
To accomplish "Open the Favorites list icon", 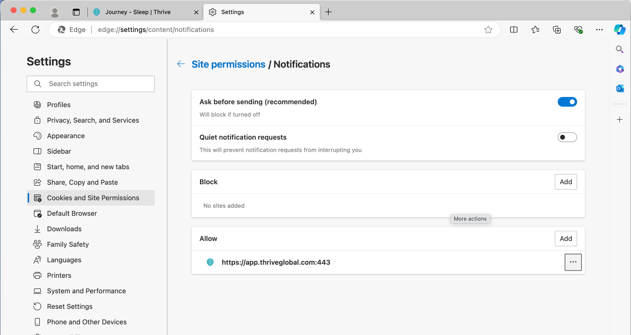I will (535, 30).
